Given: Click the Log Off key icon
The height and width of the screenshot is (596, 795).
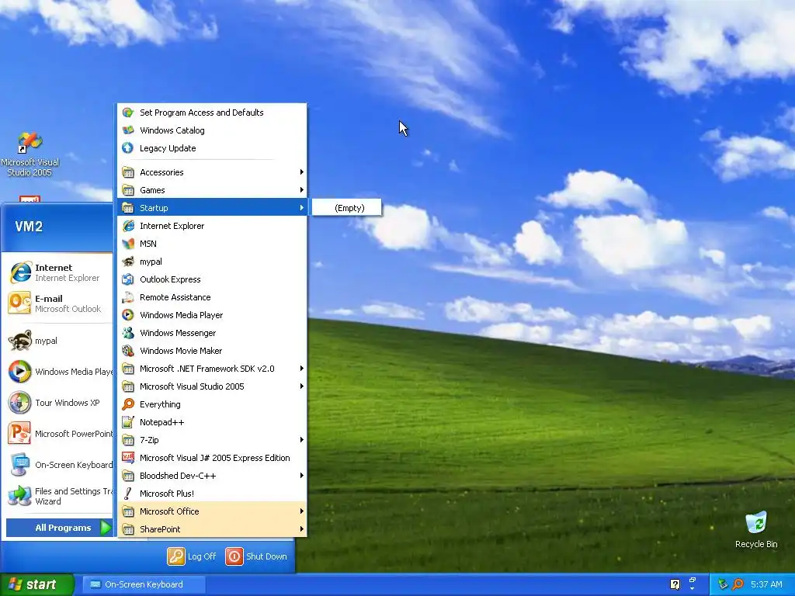Looking at the screenshot, I should pos(176,556).
